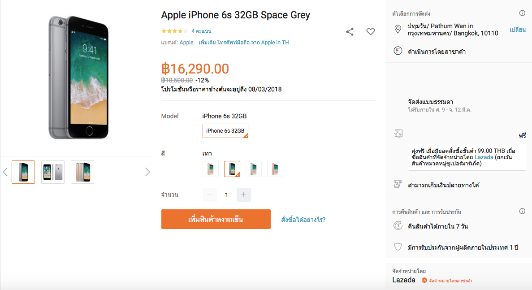This screenshot has width=532, height=290.
Task: Click the share icon
Action: (350, 32)
